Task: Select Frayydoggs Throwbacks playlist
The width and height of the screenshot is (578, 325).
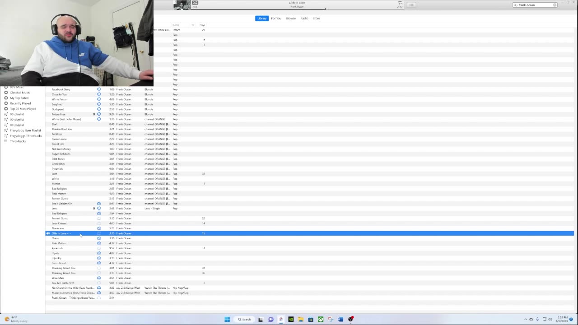Action: pos(26,136)
